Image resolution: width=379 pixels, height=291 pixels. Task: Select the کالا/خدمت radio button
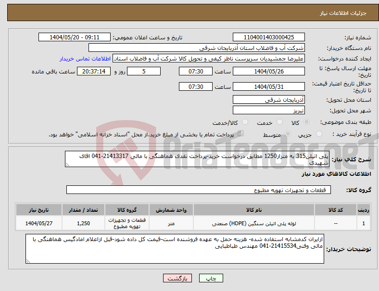tap(245, 122)
